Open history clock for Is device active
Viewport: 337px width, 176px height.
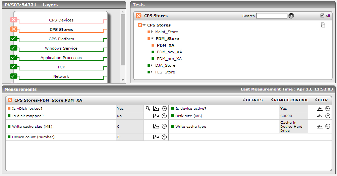328,109
